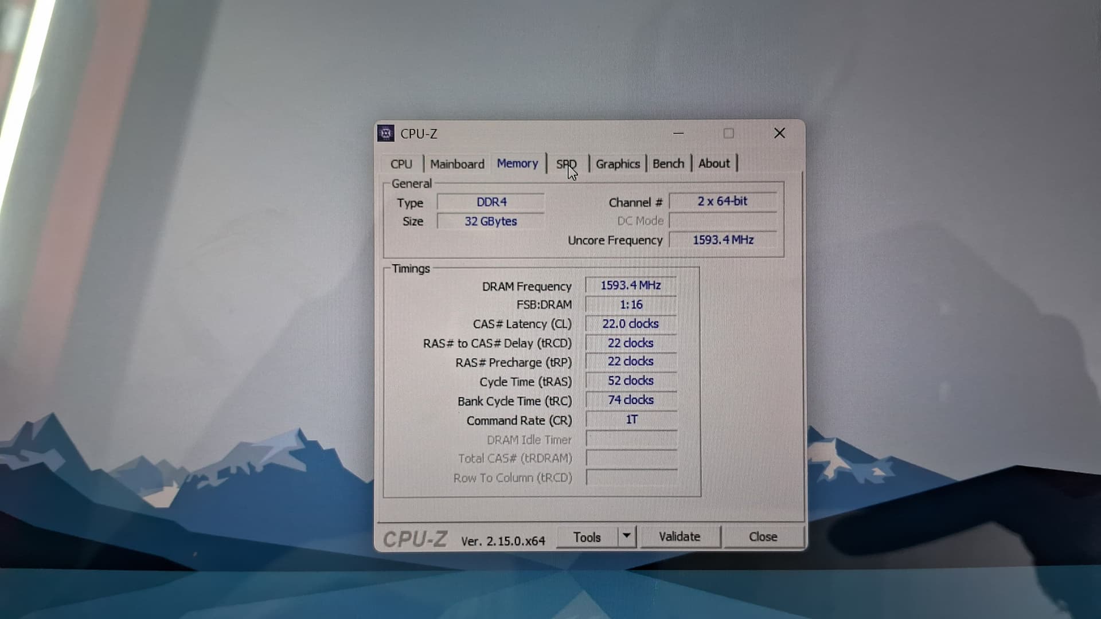The image size is (1101, 619).
Task: Expand the Tools dropdown arrow
Action: pos(627,536)
